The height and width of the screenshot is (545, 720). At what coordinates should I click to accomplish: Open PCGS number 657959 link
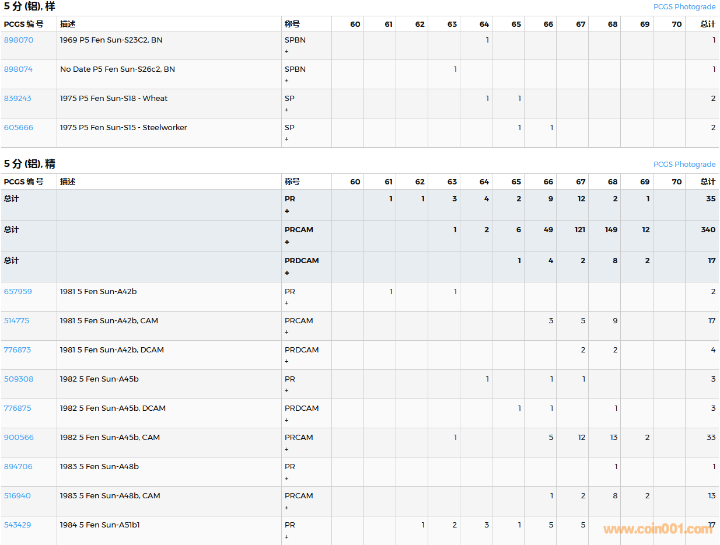pos(18,292)
